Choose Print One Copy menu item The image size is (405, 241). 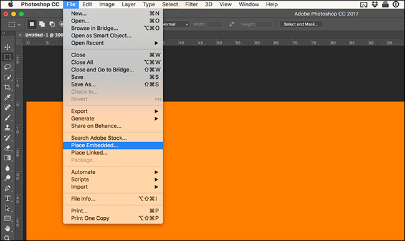coord(113,219)
